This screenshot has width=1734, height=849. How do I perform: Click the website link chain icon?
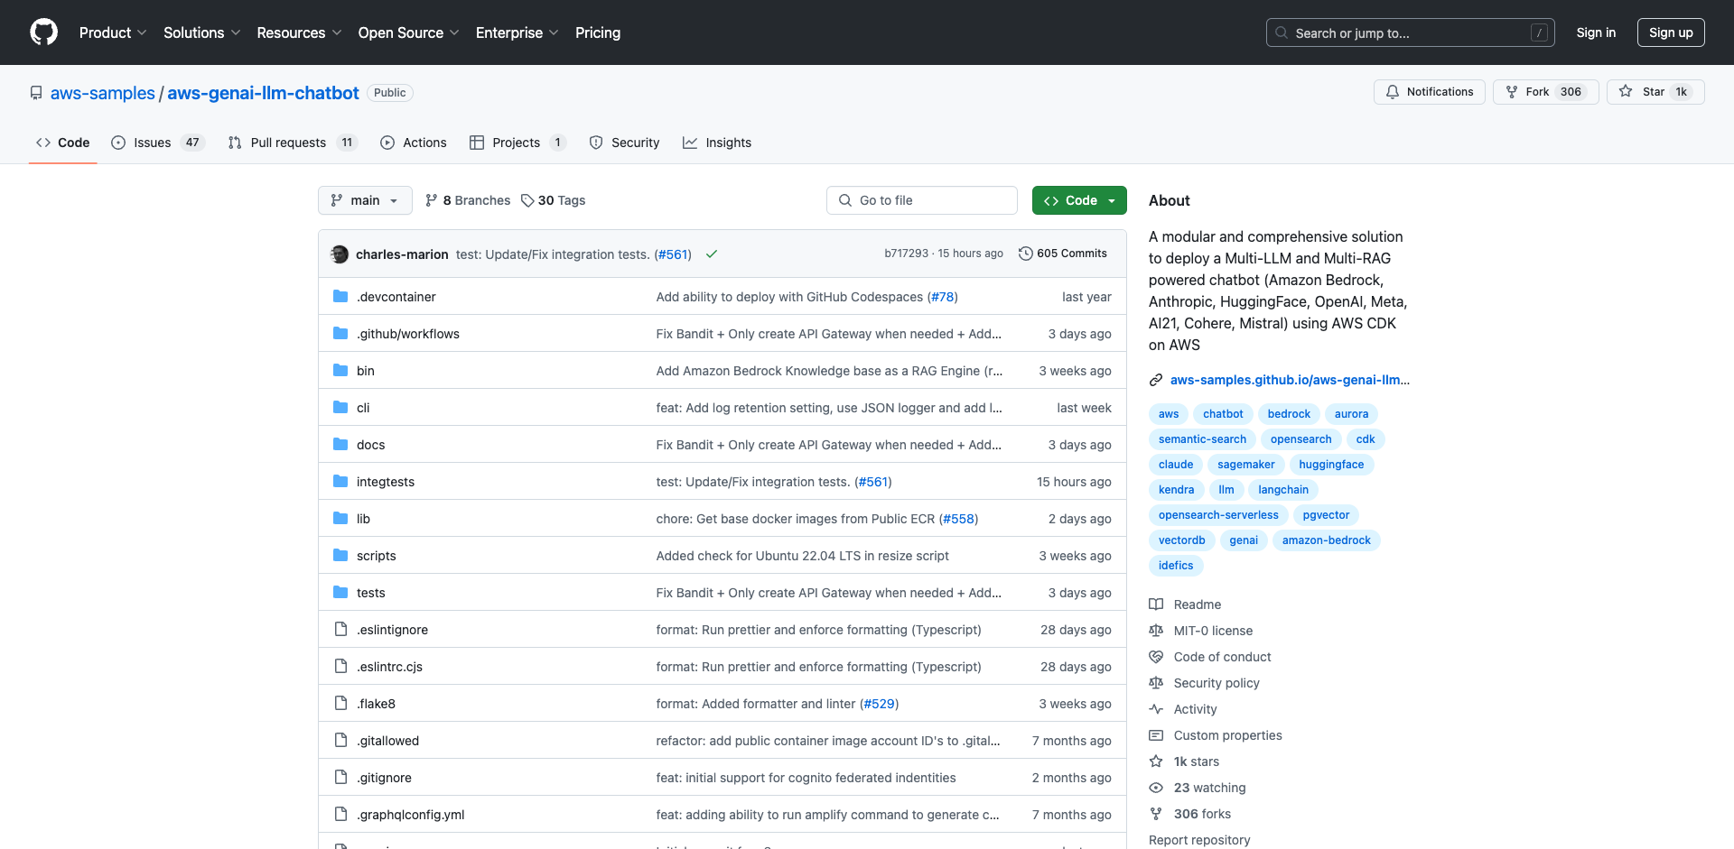point(1156,379)
